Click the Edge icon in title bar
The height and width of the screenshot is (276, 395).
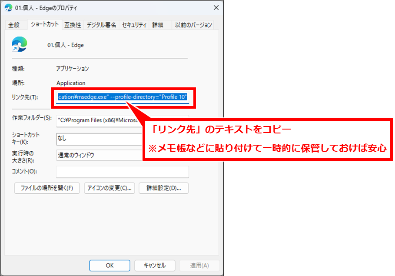(x=8, y=7)
